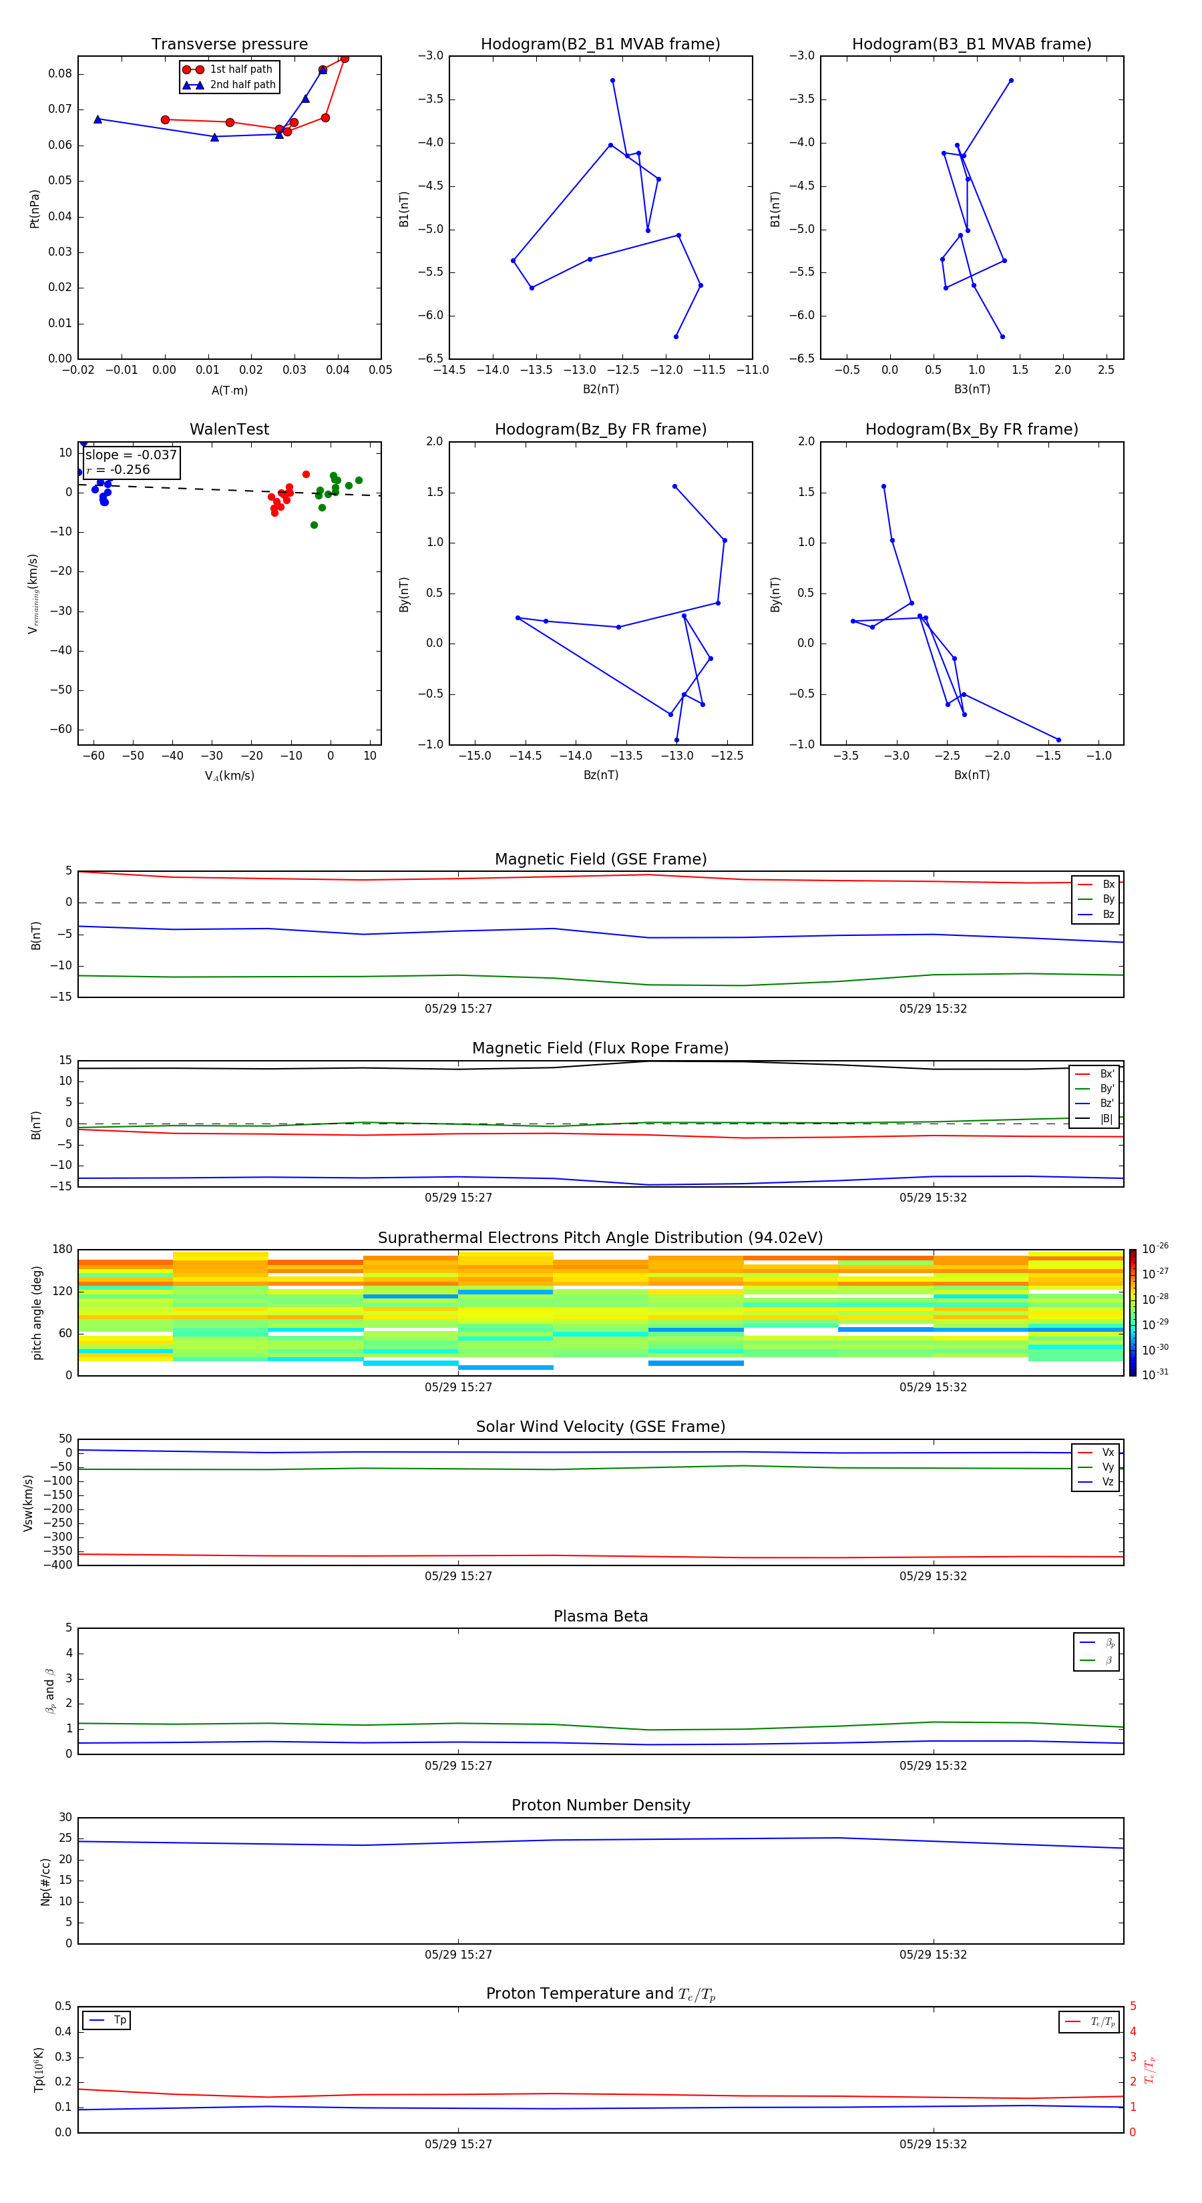This screenshot has height=2203, width=1202.
Task: Click the Bz entry in GSE magnetic field legend
Action: click(x=1096, y=914)
